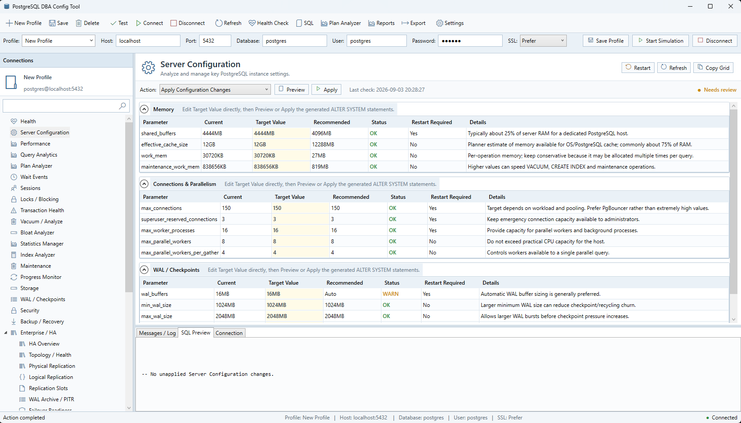This screenshot has height=423, width=741.
Task: Collapse the Enterprise / HA tree node
Action: [x=6, y=333]
